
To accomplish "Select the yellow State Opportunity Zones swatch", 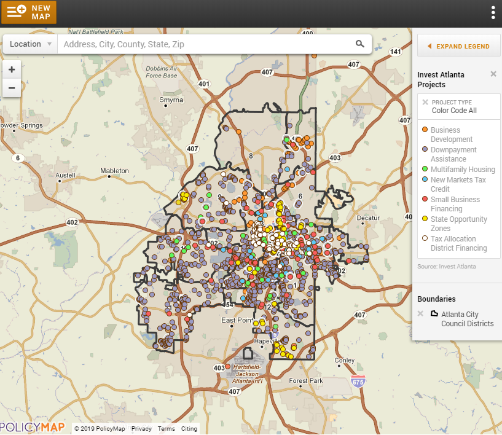I will (x=425, y=219).
